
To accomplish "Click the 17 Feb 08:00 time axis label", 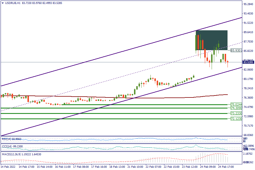I will (x=81, y=167).
